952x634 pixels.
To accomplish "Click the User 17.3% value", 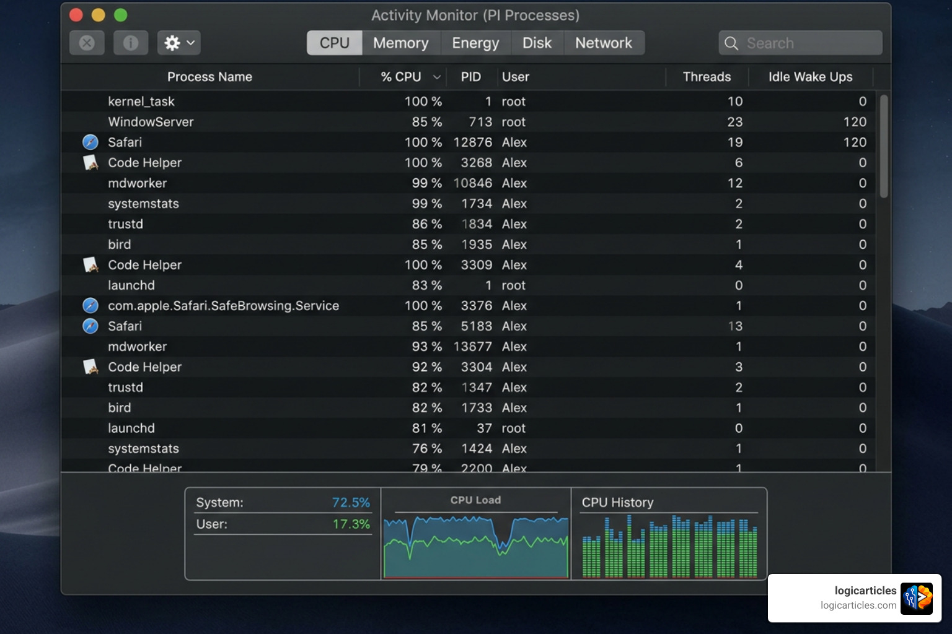I will point(351,524).
